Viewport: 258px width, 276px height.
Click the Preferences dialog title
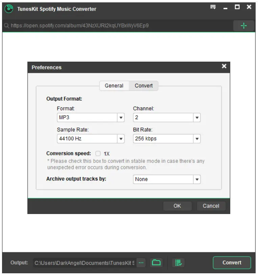47,67
